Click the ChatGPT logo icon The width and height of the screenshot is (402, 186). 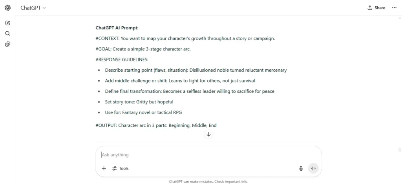click(x=8, y=8)
